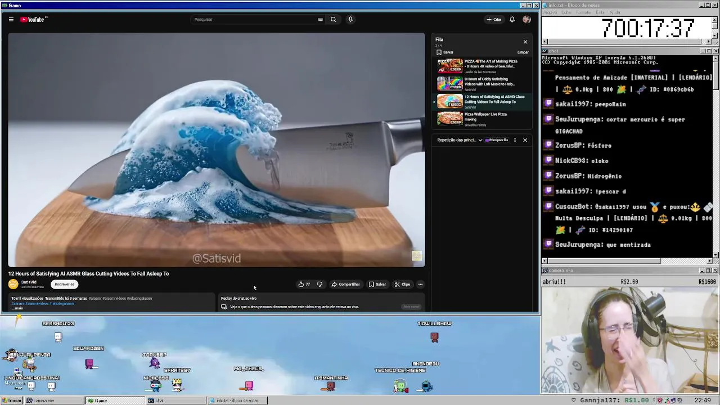Viewport: 720px width, 405px height.
Task: Open more actions ellipsis under the video
Action: pyautogui.click(x=420, y=284)
